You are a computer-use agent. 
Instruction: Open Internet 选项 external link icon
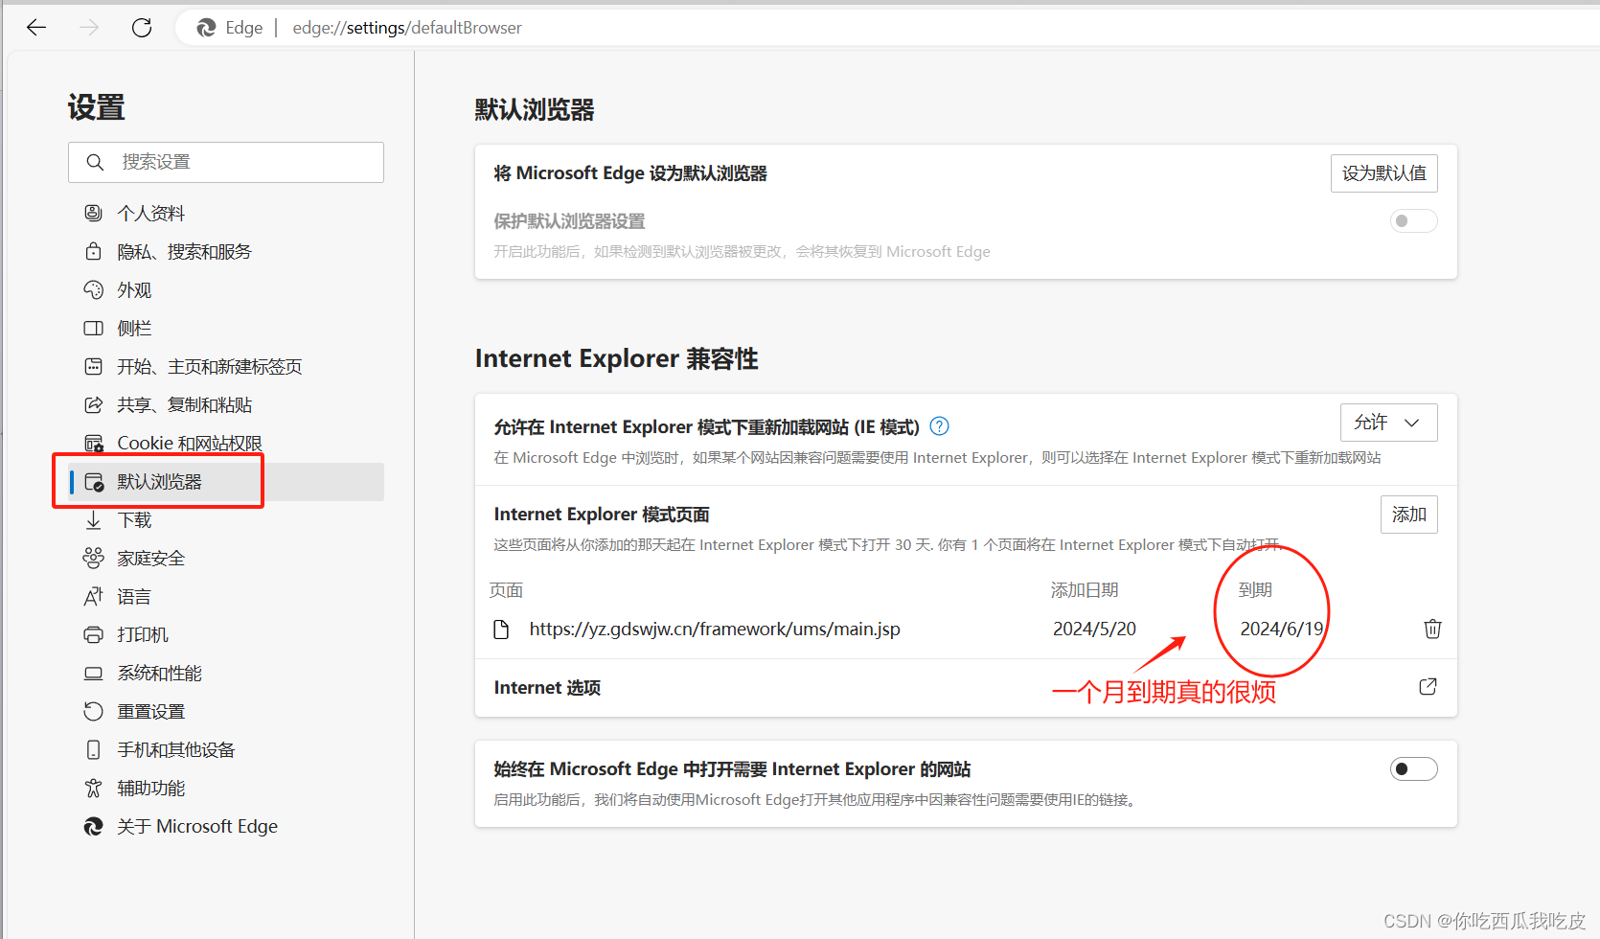pos(1428,687)
